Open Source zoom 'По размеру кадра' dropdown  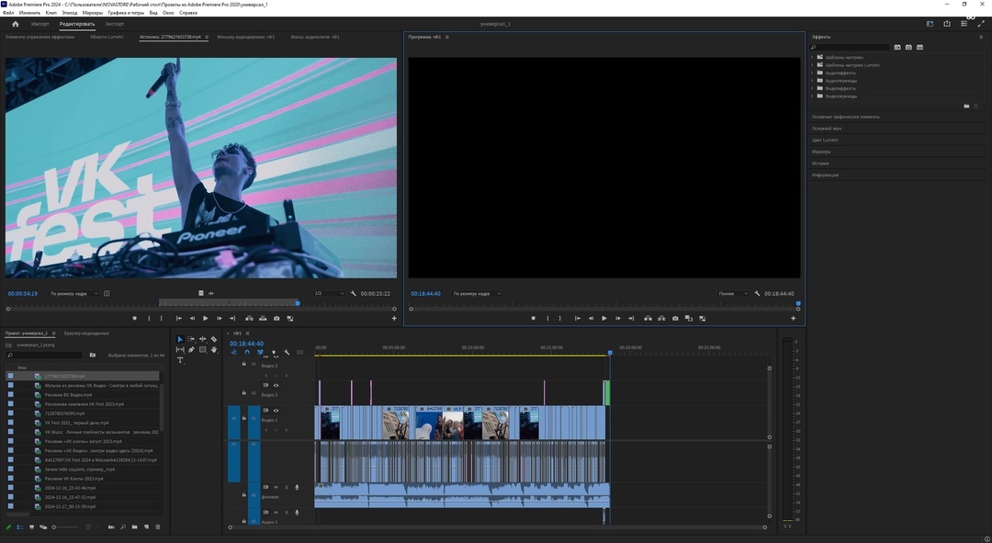click(x=74, y=294)
